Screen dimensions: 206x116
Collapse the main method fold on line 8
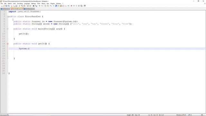8,29
